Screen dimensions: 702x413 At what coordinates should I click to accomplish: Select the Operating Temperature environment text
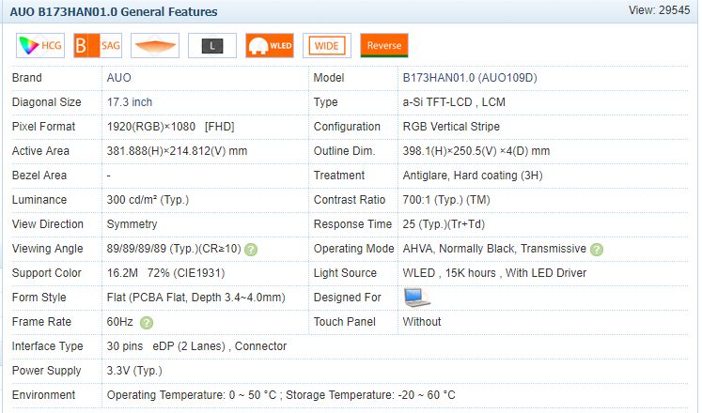tap(281, 395)
